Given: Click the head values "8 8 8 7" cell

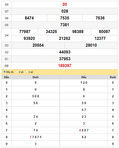Looking at the screenshot, I should pyautogui.click(x=84, y=130).
